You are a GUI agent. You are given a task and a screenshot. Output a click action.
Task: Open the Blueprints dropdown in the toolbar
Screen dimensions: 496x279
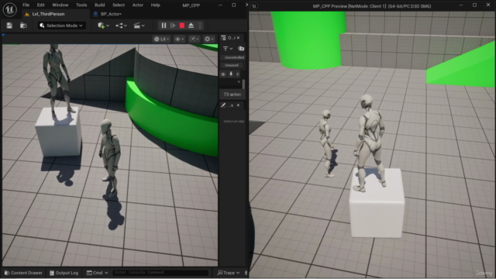(121, 26)
